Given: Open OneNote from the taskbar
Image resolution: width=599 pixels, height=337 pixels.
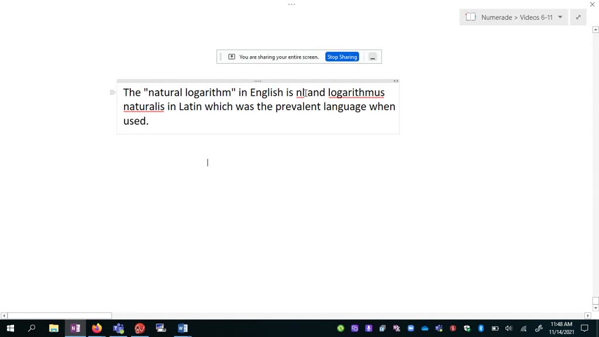Looking at the screenshot, I should tap(75, 328).
